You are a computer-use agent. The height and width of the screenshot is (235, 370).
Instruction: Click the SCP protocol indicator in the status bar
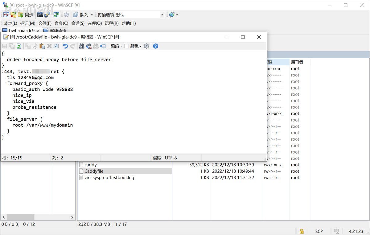[x=319, y=231]
